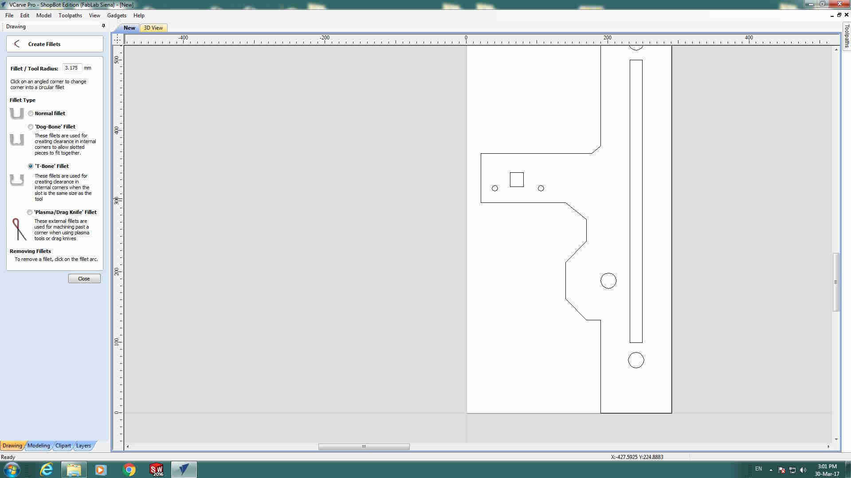
Task: Choose the 'Plasma/Drag Knife' Fillet option
Action: click(30, 212)
